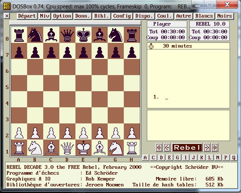Select the black rook on h8

132,35
